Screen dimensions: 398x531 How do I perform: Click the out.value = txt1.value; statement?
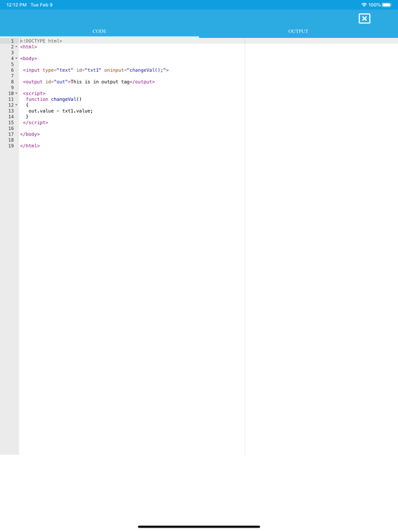point(61,111)
